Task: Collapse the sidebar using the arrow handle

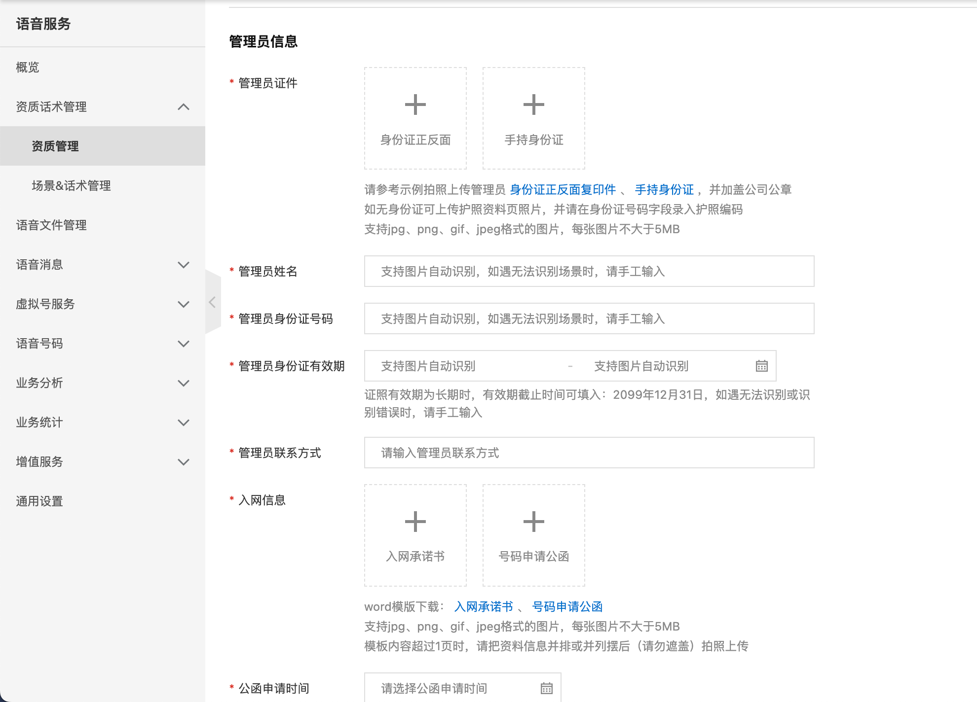Action: [212, 302]
